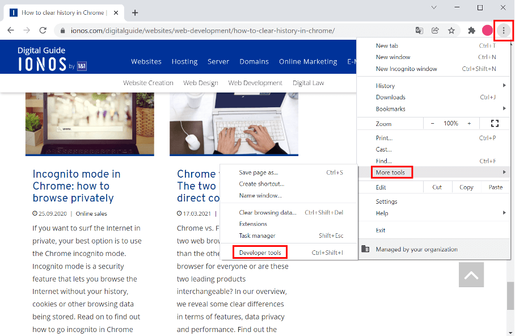Click the Online sales category tag
Screen dimensions: 515x336
(91, 214)
